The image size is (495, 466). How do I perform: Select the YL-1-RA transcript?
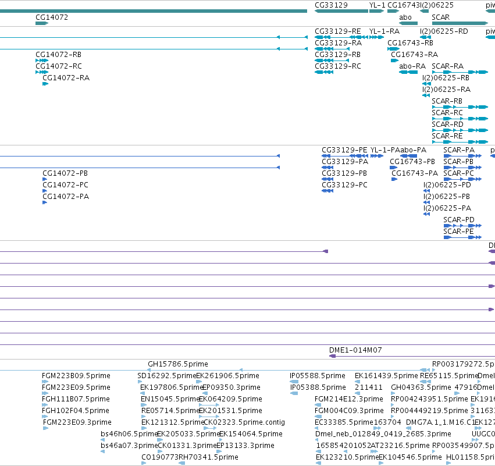point(384,31)
